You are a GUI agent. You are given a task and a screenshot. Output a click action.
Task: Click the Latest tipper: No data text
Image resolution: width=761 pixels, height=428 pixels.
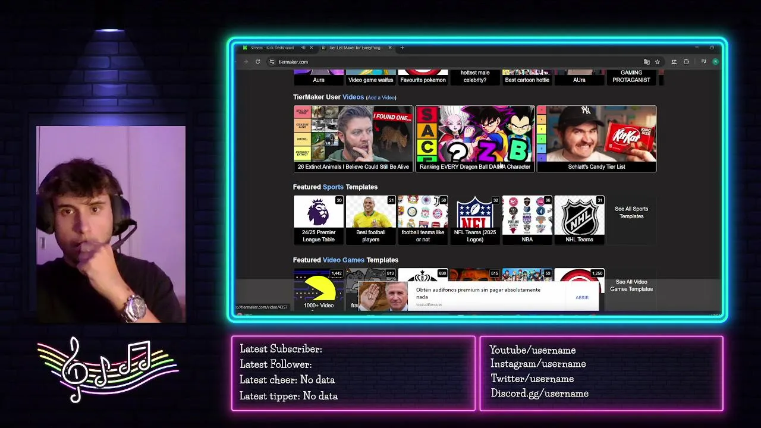[x=288, y=396]
